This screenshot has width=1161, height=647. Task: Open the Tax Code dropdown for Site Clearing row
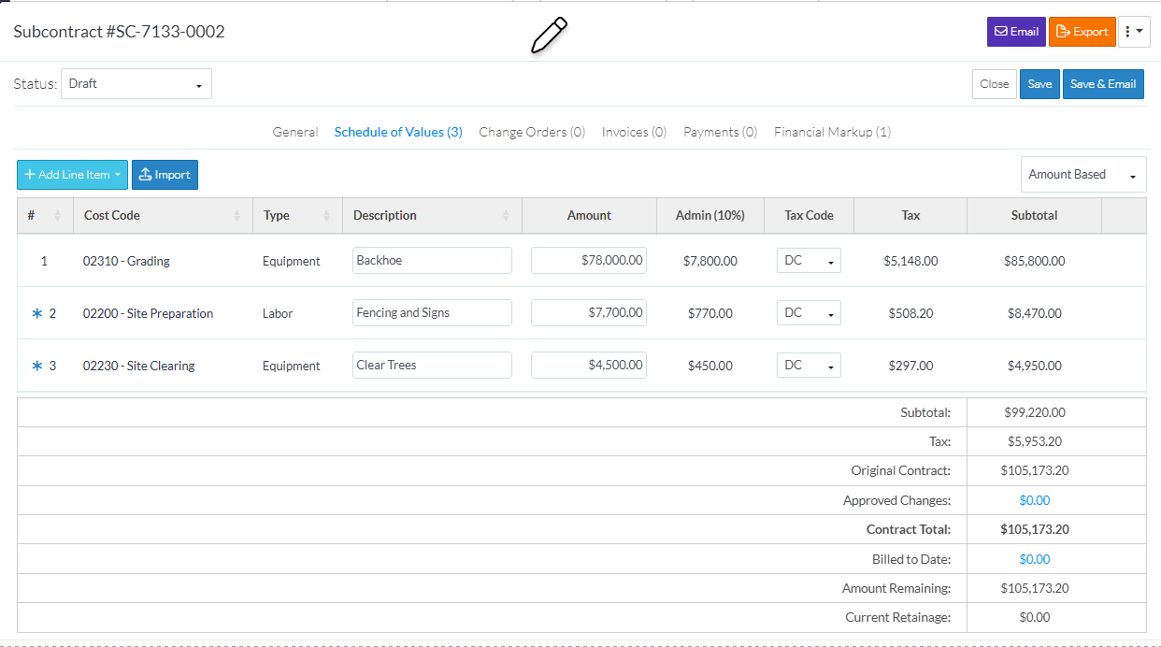(809, 365)
